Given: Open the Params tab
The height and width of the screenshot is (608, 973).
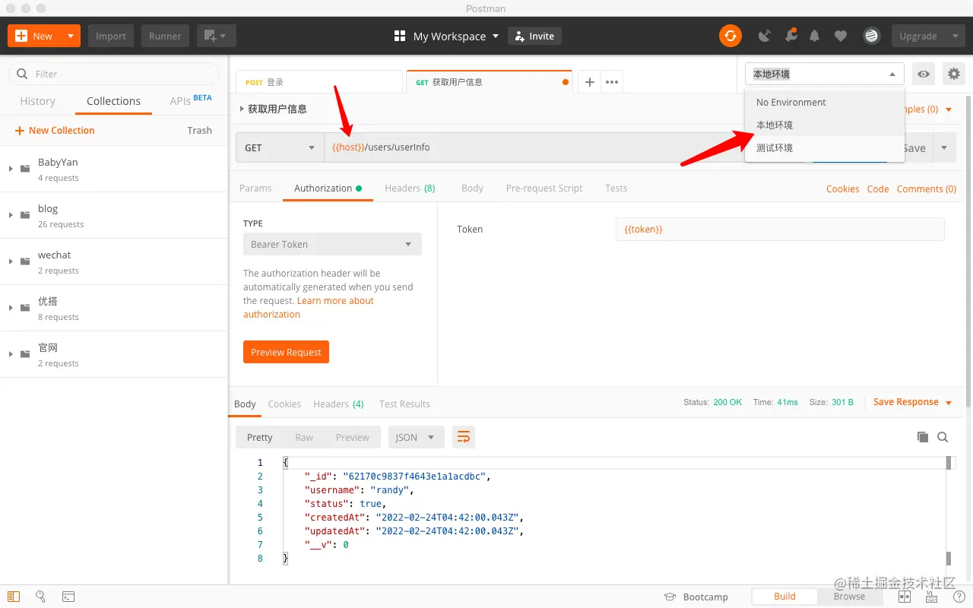Looking at the screenshot, I should [x=255, y=188].
